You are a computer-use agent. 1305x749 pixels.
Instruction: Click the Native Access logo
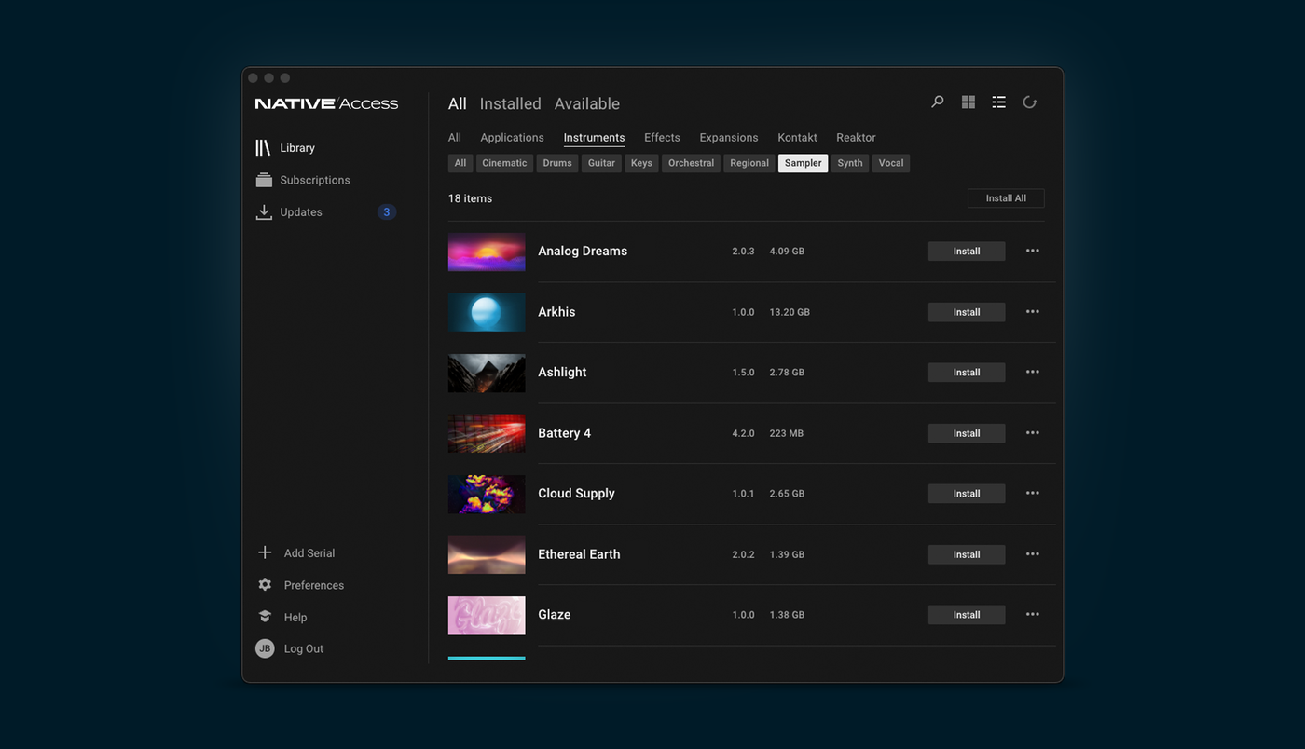(326, 103)
